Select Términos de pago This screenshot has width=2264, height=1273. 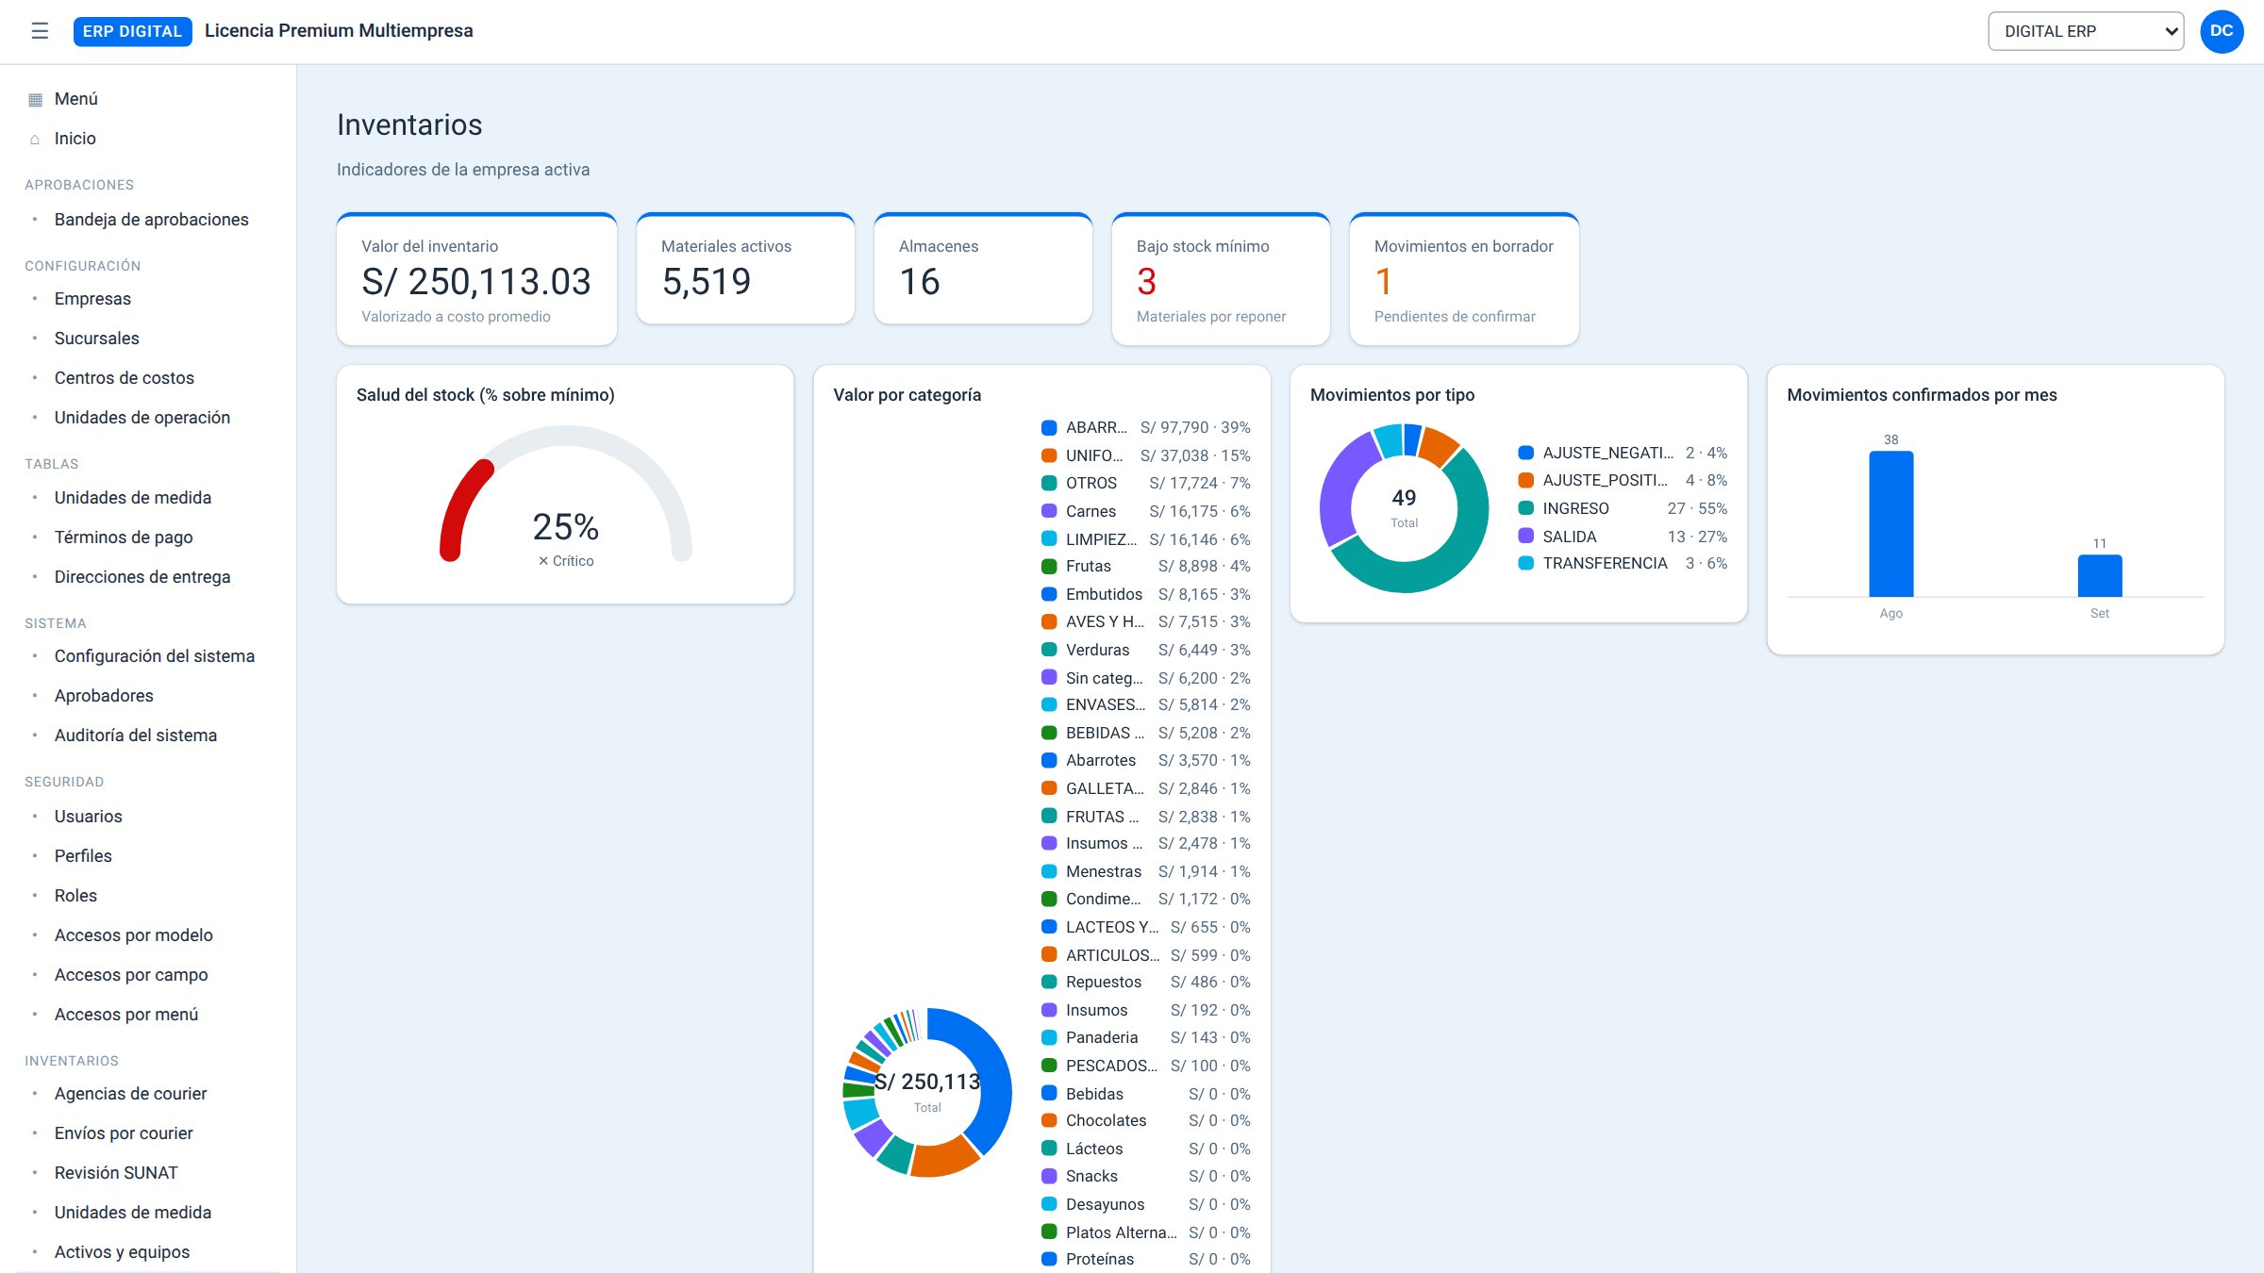[124, 537]
